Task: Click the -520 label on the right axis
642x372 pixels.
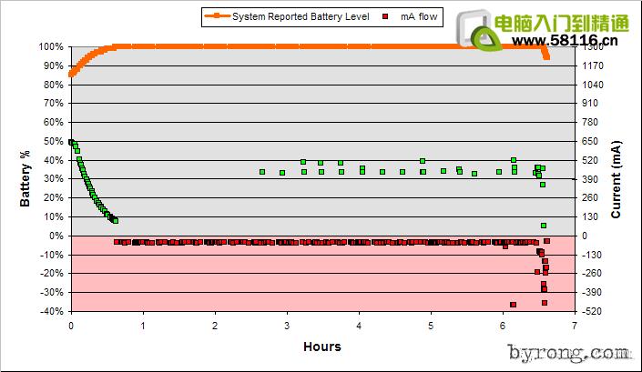Action: click(593, 311)
